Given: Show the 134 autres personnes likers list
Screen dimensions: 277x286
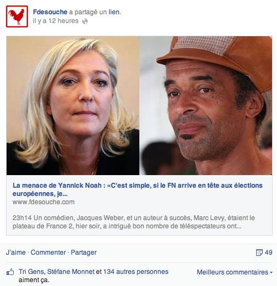Looking at the screenshot, I should [135, 272].
